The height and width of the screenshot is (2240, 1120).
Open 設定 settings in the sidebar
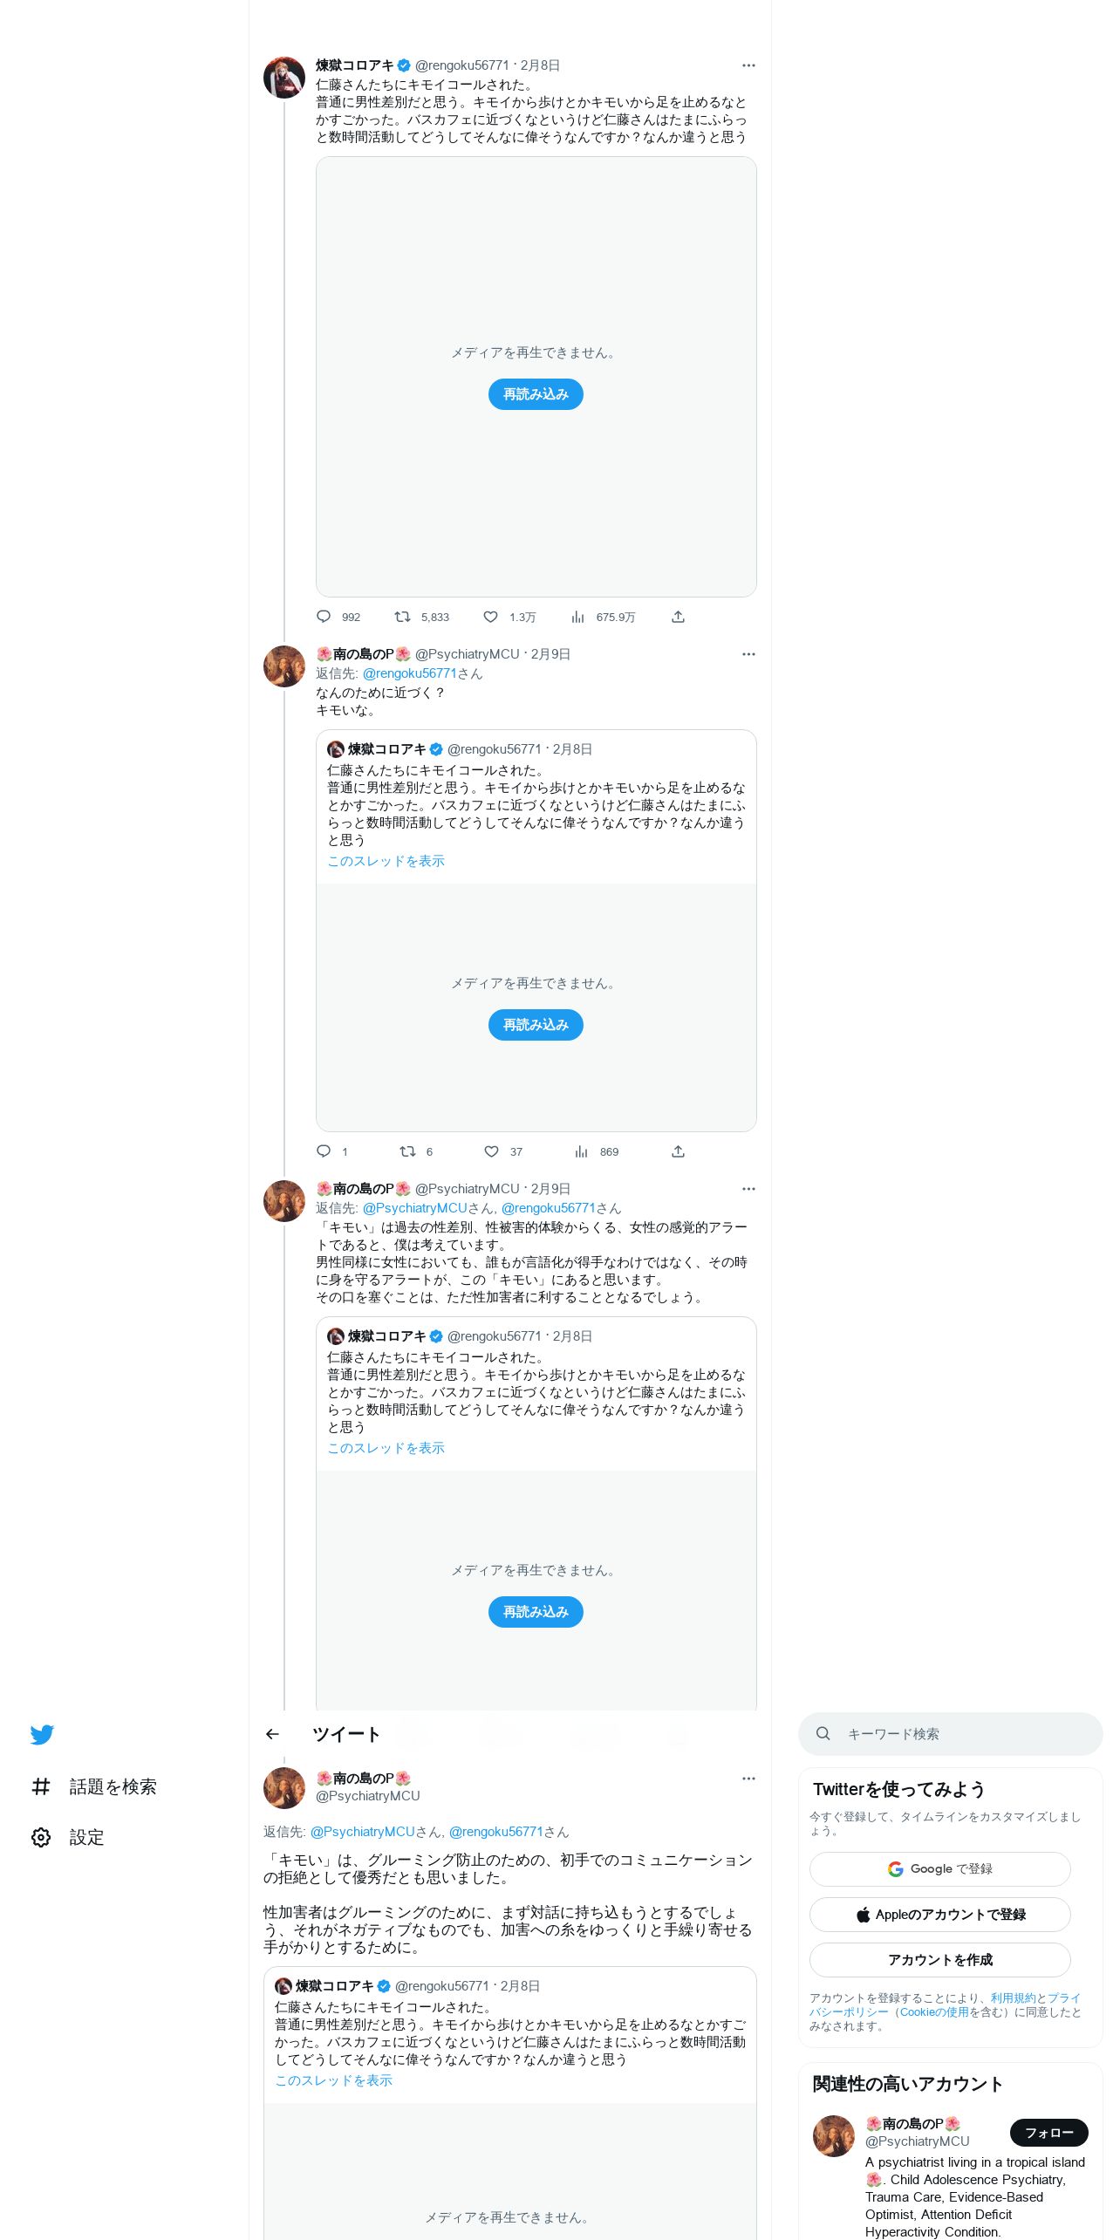coord(68,1837)
